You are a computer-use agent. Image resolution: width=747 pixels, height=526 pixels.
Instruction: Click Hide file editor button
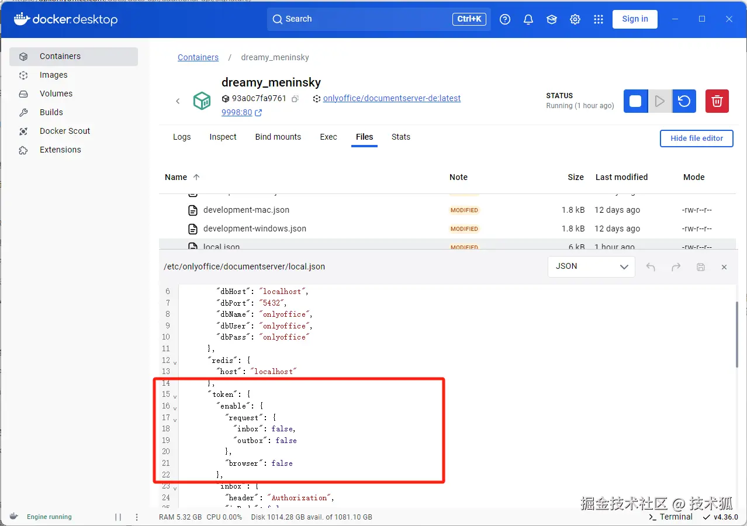697,139
